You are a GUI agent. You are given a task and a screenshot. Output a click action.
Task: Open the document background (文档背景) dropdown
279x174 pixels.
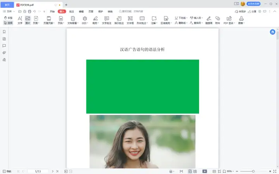coord(73,20)
